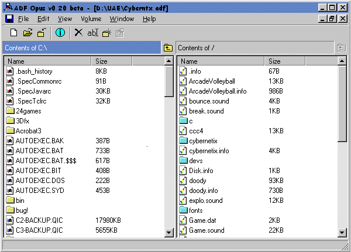Select the bin folder icon
The width and height of the screenshot is (351, 252).
pos(10,200)
